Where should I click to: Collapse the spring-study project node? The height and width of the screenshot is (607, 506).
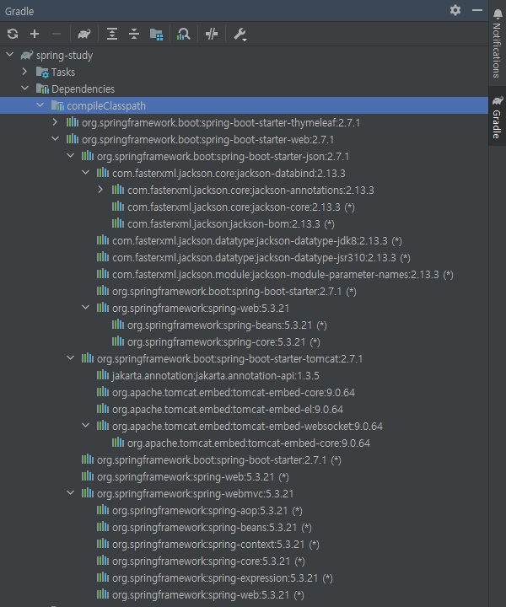[10, 55]
